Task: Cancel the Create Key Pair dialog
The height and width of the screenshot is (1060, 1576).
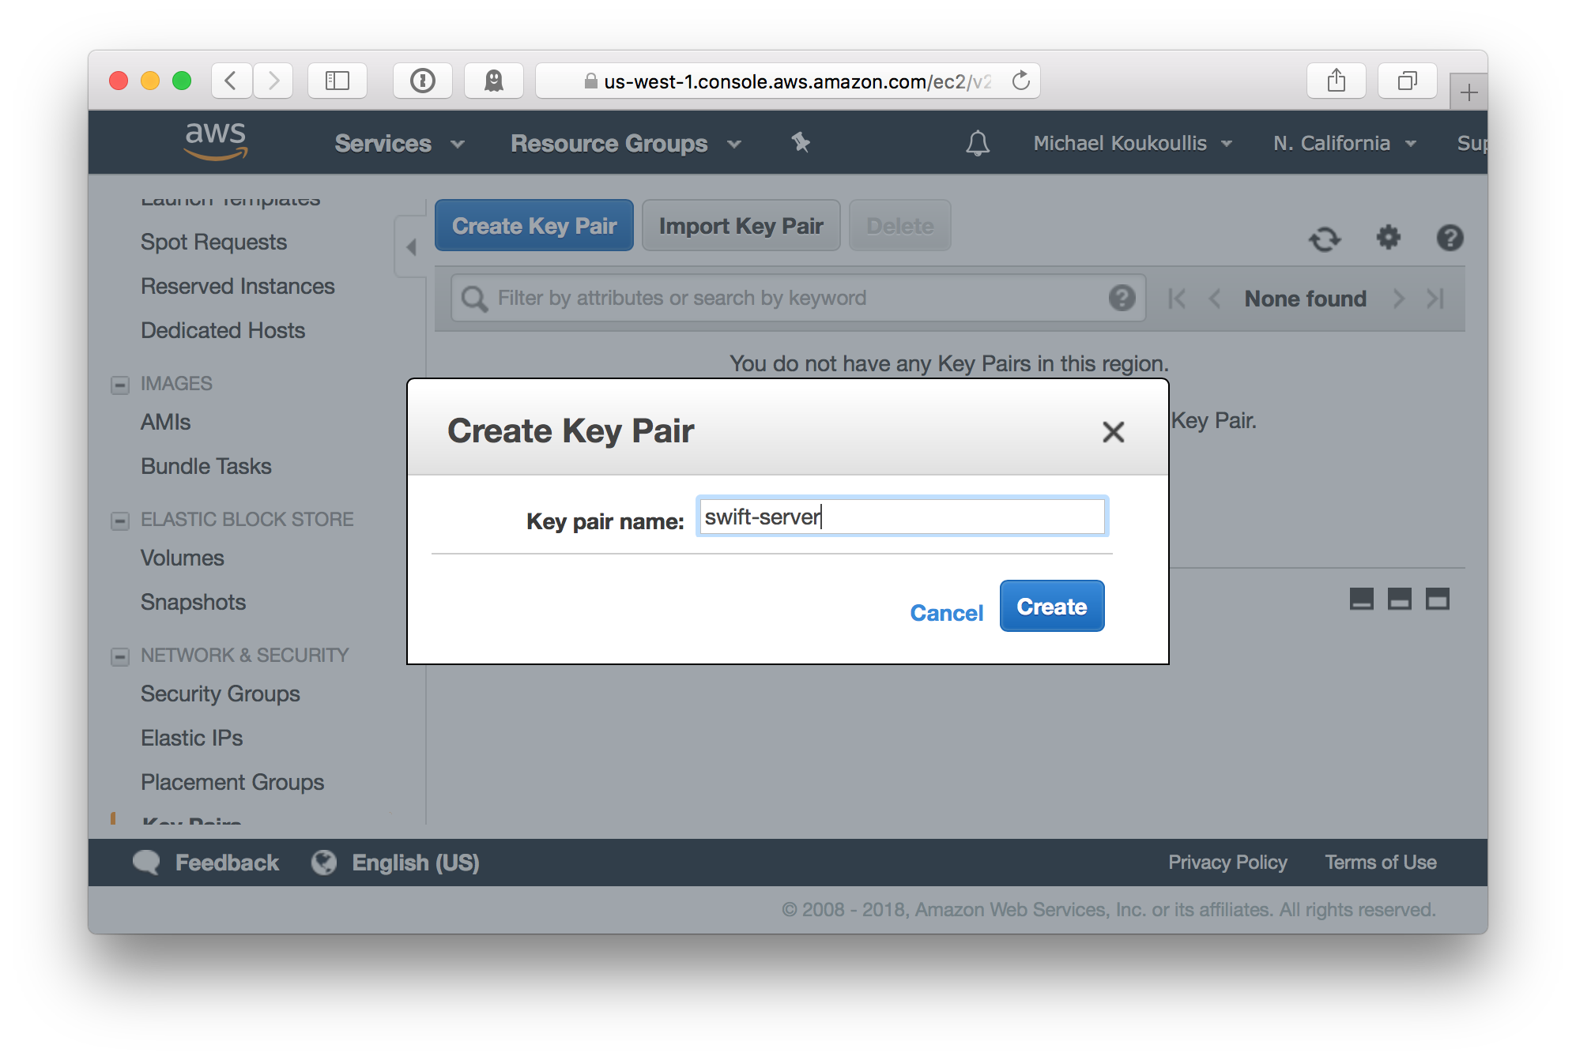Action: pyautogui.click(x=946, y=613)
